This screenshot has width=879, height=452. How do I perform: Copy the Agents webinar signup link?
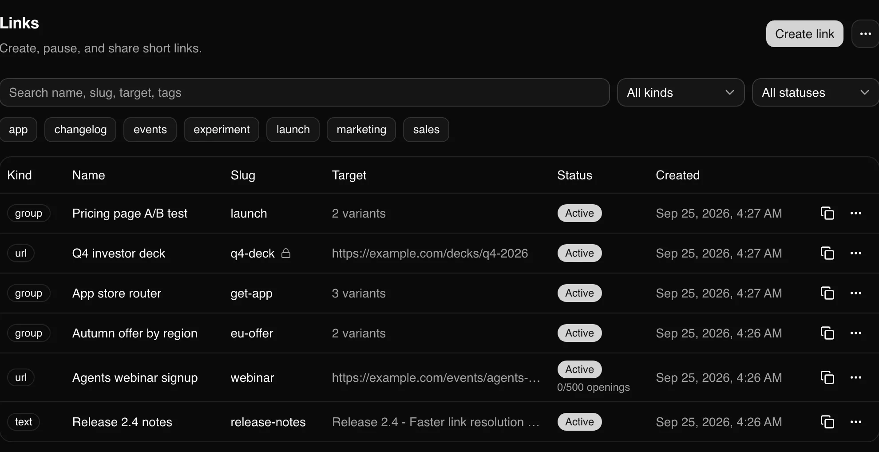827,377
